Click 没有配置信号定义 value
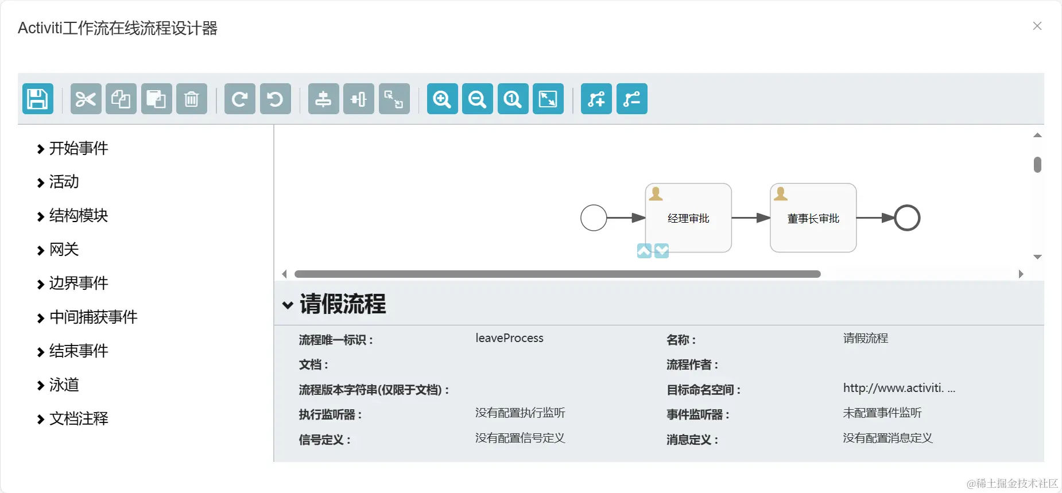Screen dimensions: 1062x493 click(x=520, y=438)
